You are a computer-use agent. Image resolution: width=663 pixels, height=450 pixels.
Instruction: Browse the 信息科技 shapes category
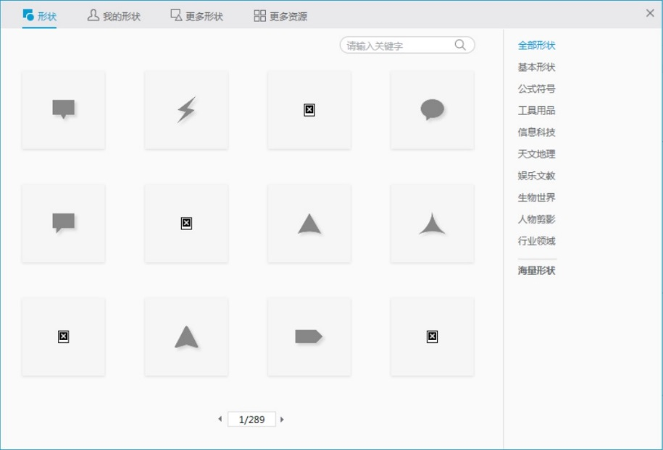pos(536,132)
